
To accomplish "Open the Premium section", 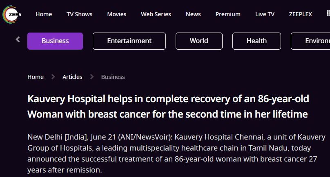I will tap(228, 14).
